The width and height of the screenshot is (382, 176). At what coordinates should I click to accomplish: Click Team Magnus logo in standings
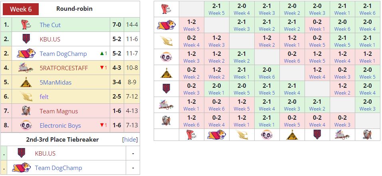click(27, 111)
